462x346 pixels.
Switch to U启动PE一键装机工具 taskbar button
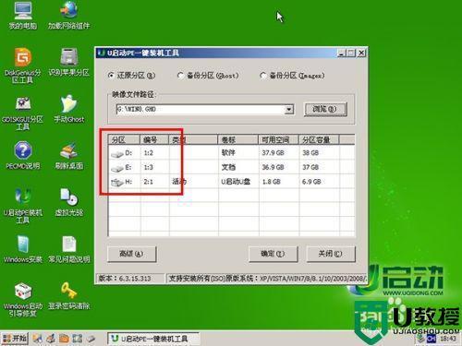[153, 339]
